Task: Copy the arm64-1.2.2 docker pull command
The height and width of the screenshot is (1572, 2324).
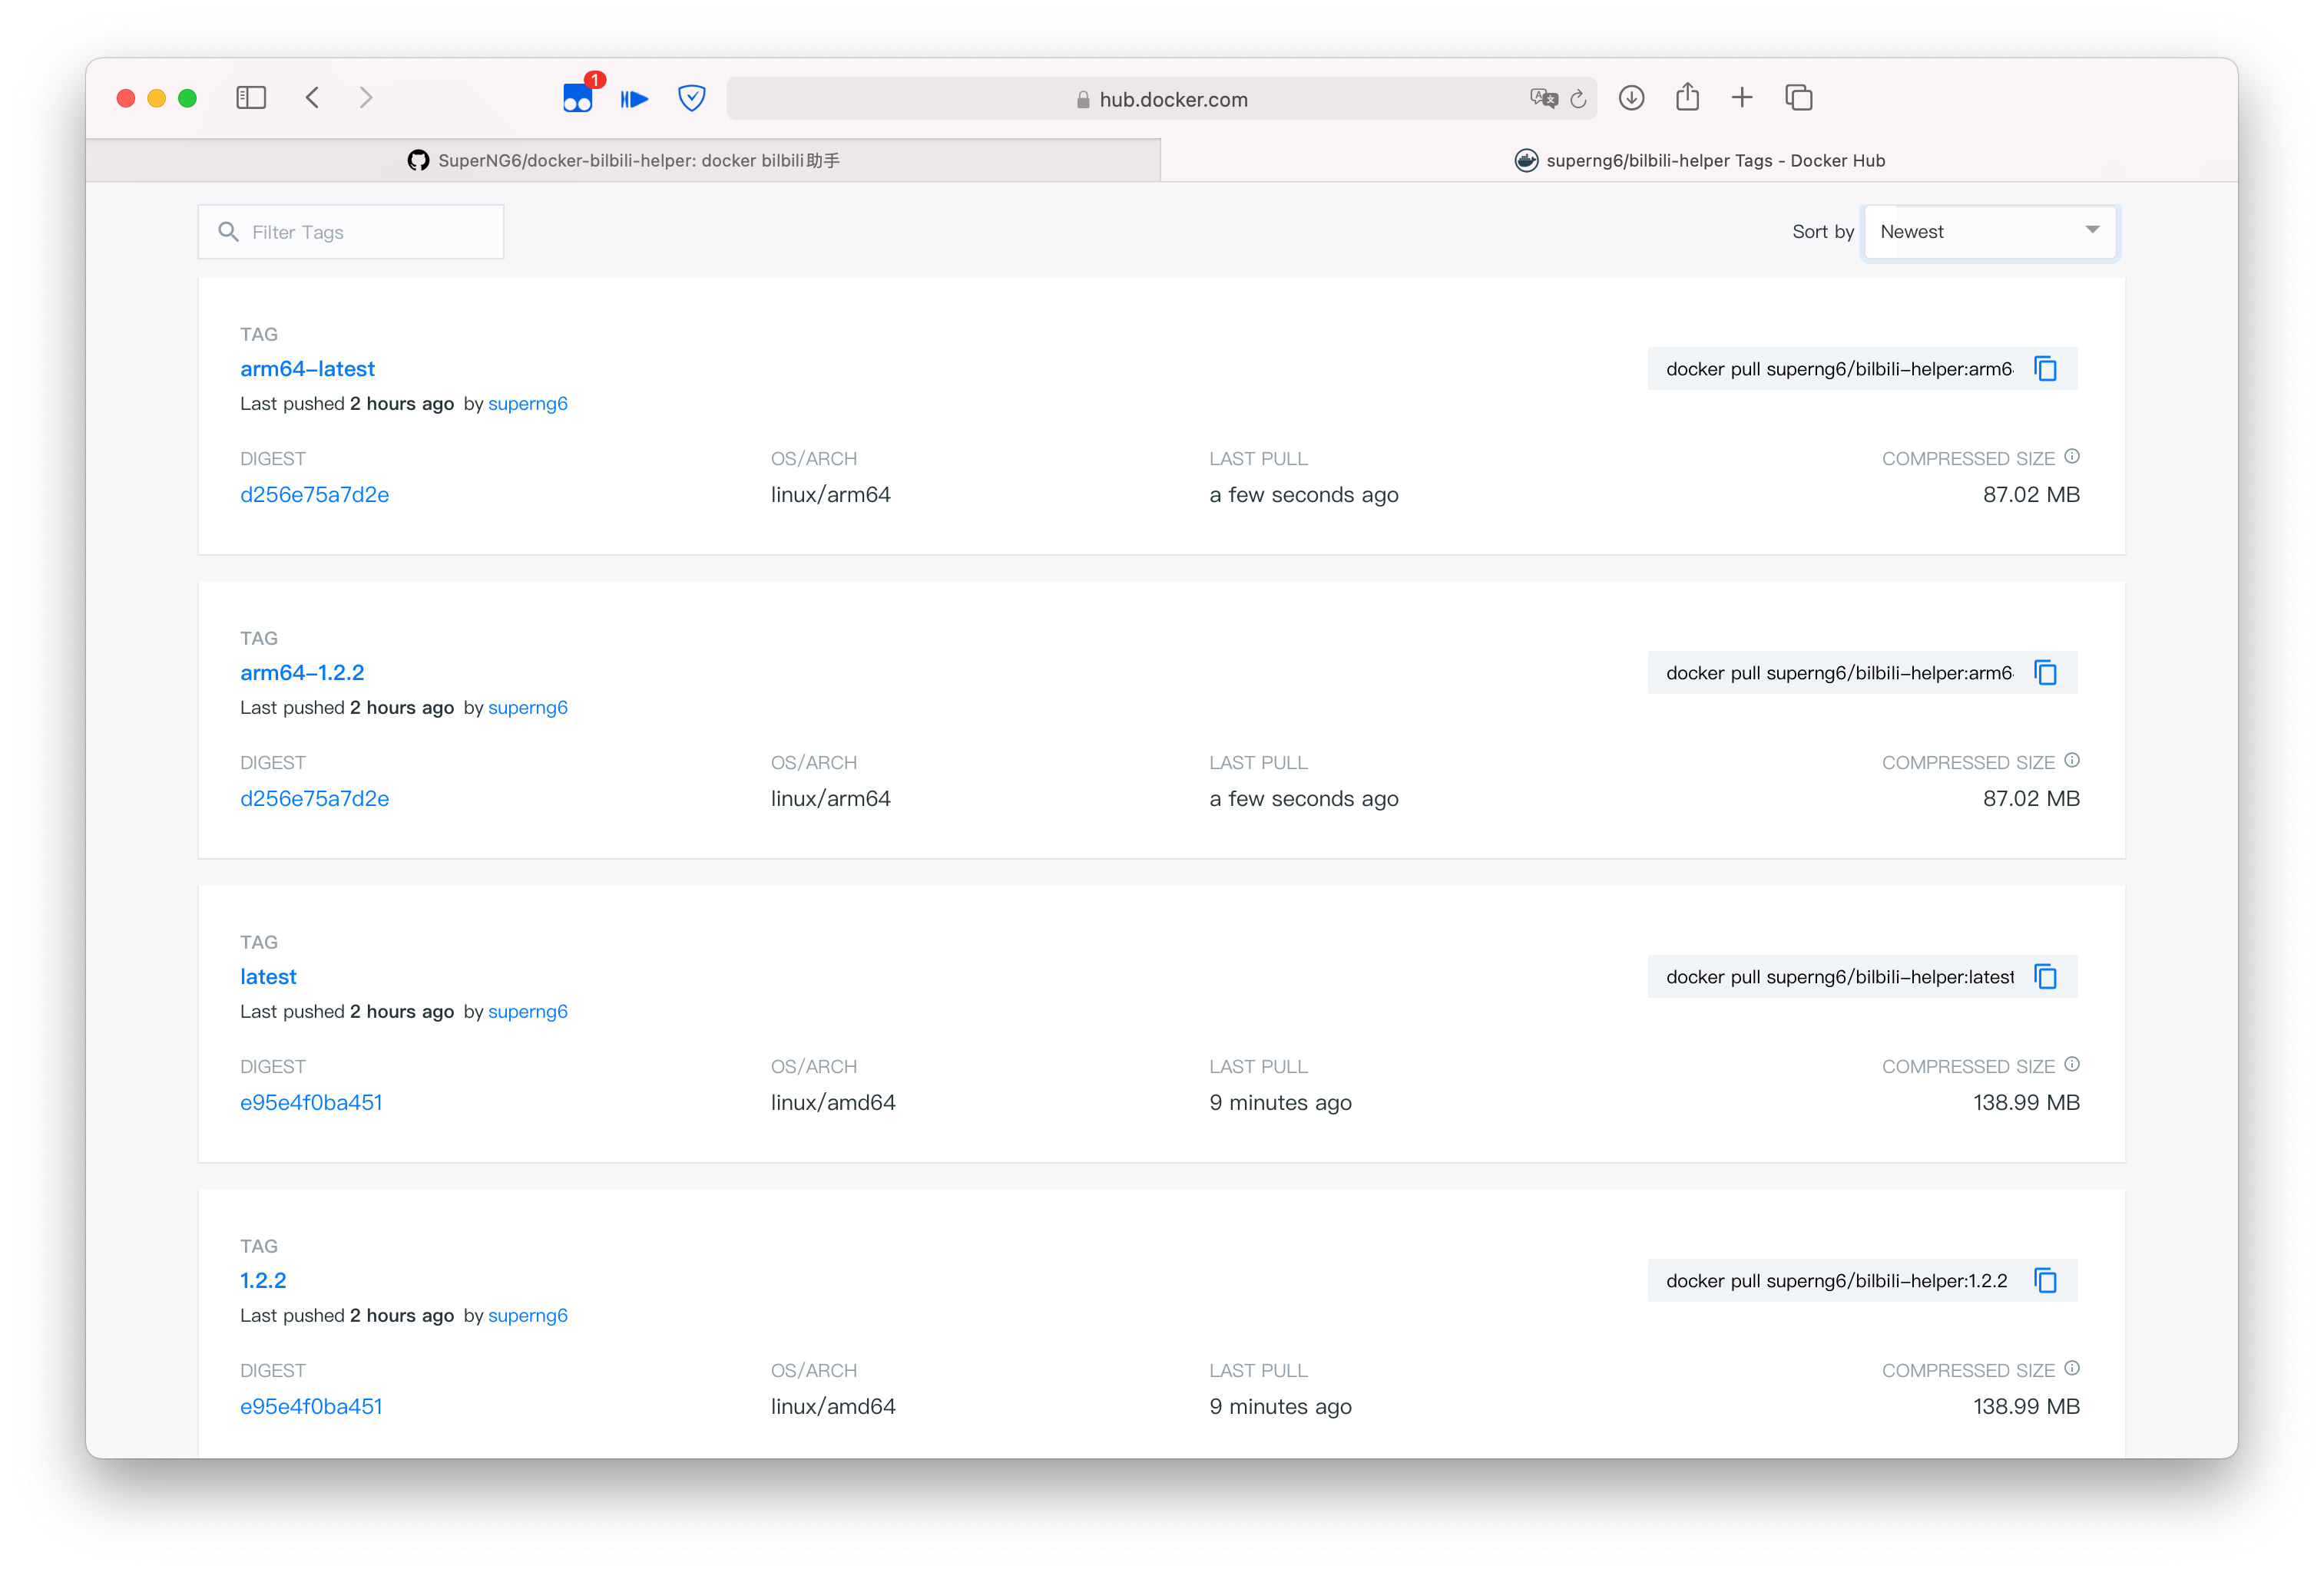Action: pos(2045,672)
